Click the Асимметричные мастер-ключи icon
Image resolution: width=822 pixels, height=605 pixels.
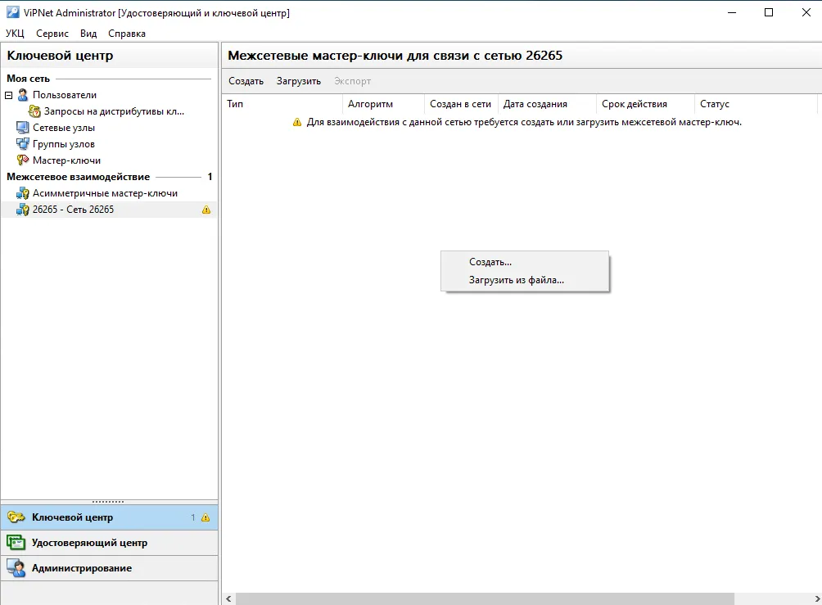[x=23, y=193]
